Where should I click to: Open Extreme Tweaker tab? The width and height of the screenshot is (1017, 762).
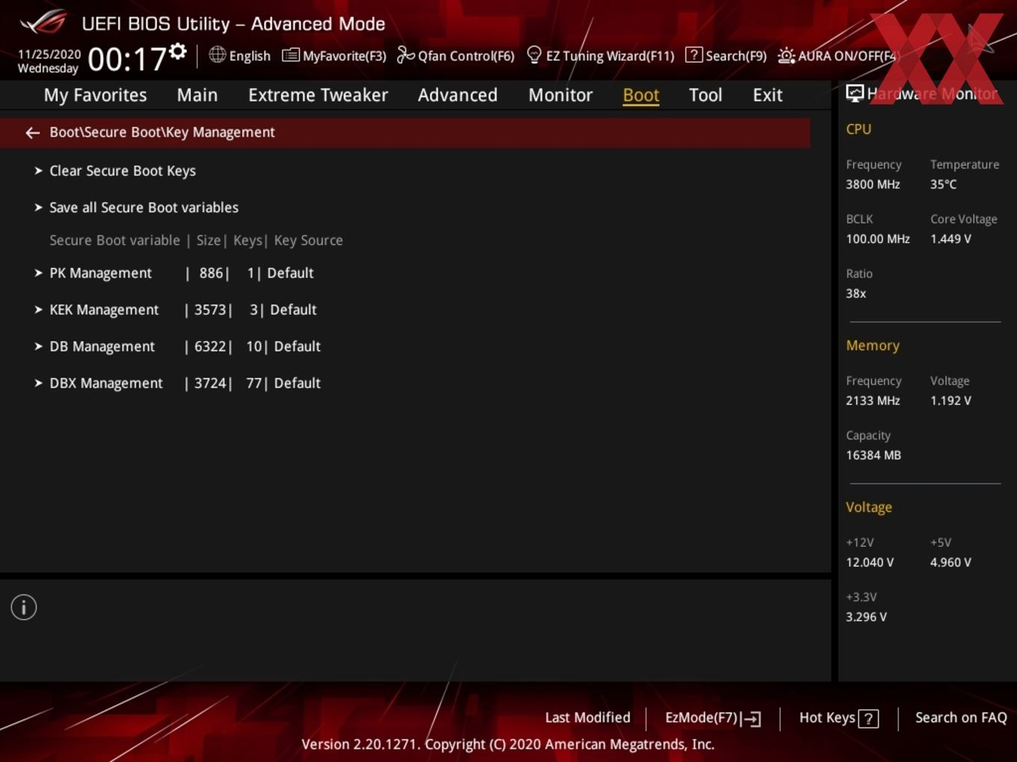(x=318, y=95)
